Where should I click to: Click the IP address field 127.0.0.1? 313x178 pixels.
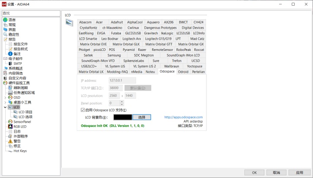pyautogui.click(x=122, y=81)
